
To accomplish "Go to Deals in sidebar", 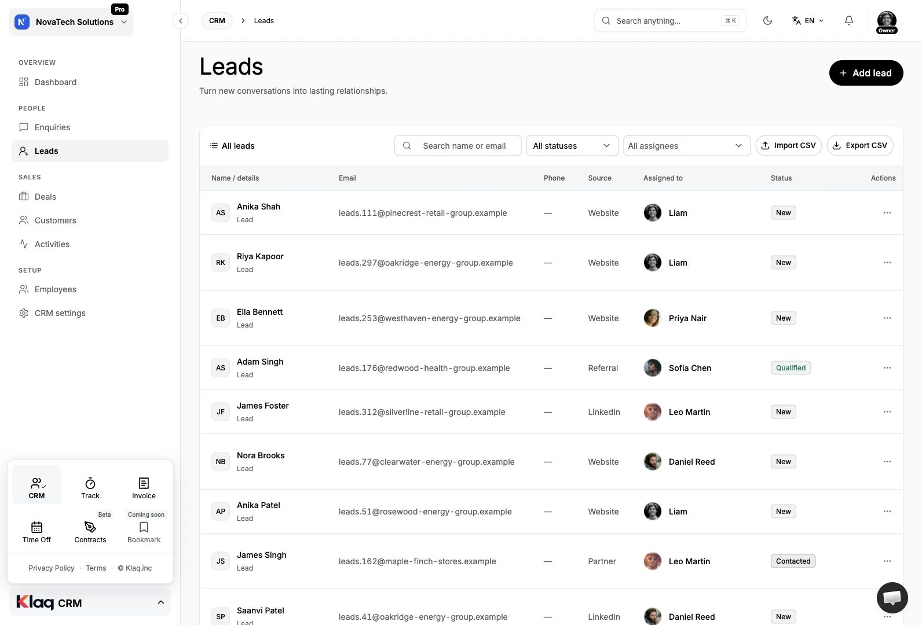I will click(90, 197).
